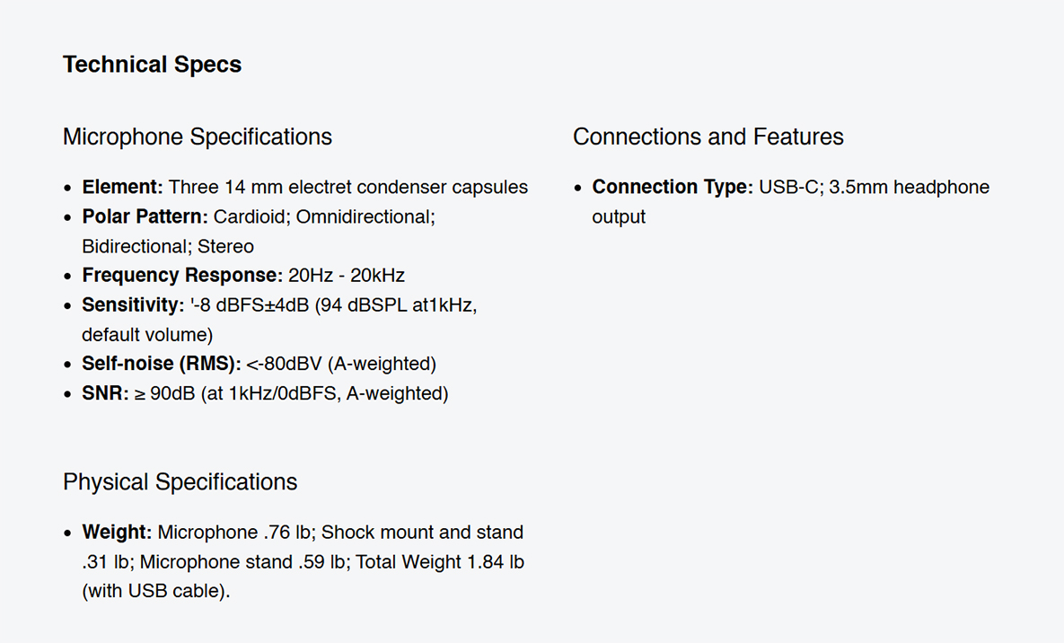Click the Technical Specs heading
The width and height of the screenshot is (1064, 643).
pos(152,65)
